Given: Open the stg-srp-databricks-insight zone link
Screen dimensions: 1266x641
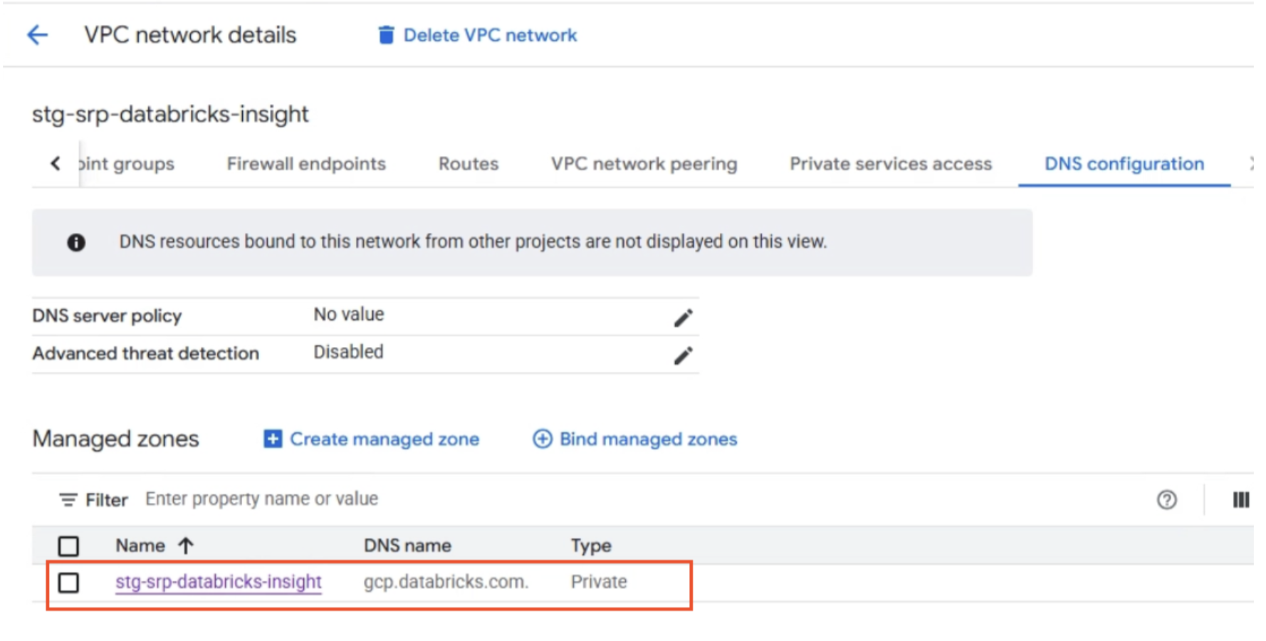Looking at the screenshot, I should click(219, 582).
